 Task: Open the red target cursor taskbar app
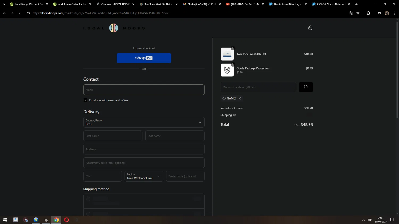(x=26, y=220)
